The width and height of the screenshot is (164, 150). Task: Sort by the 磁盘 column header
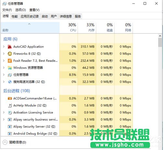click(x=105, y=28)
